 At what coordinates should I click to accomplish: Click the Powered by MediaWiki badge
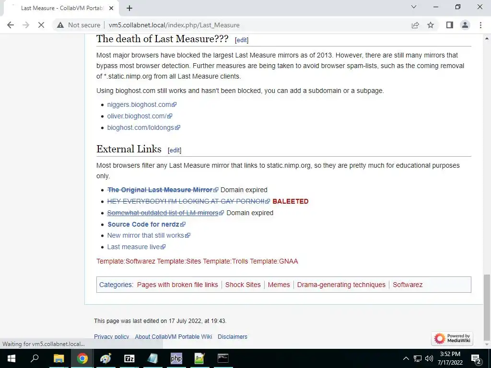point(452,338)
